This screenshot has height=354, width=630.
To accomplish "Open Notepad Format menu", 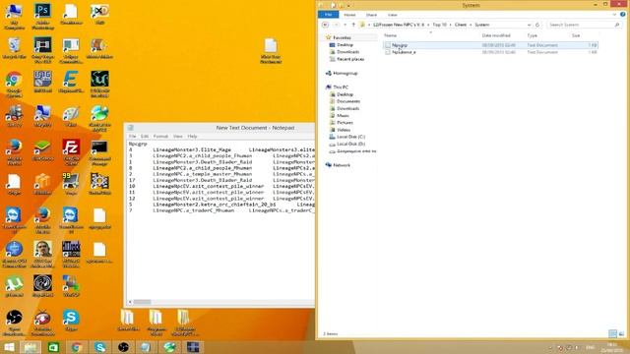I will 160,136.
